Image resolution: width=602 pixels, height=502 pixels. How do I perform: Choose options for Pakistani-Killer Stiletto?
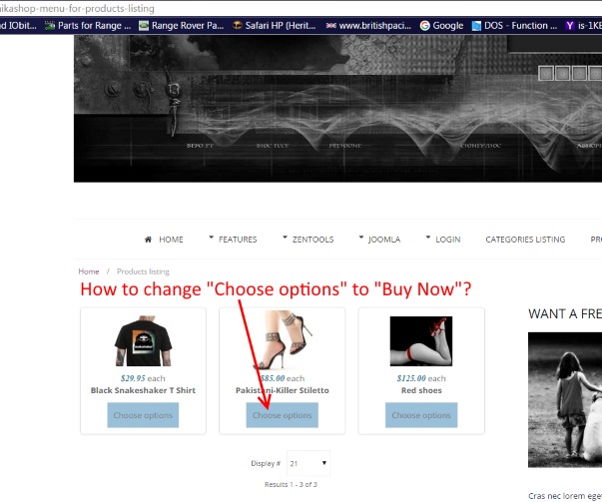(x=283, y=415)
